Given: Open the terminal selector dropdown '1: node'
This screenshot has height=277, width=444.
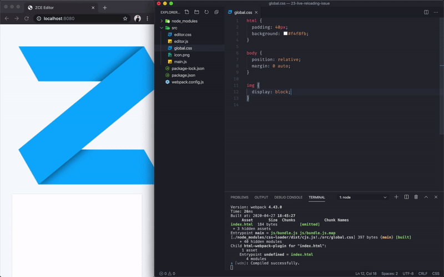Looking at the screenshot, I should tap(363, 197).
